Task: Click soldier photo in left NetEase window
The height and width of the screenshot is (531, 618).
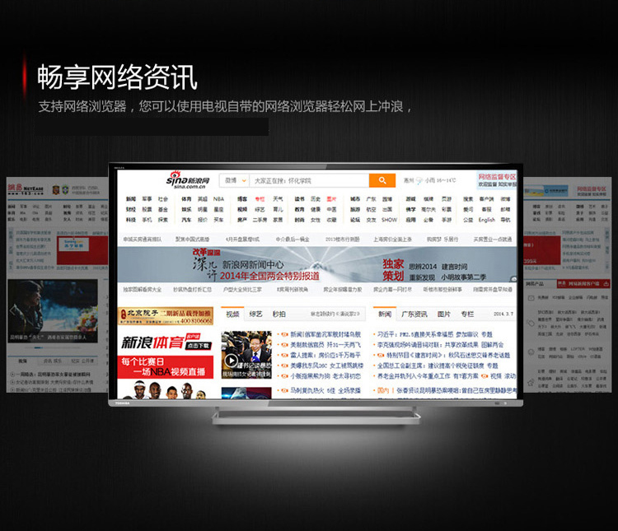Action: [53, 311]
